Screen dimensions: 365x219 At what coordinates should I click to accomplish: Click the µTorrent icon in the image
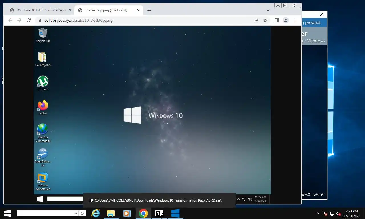43,83
